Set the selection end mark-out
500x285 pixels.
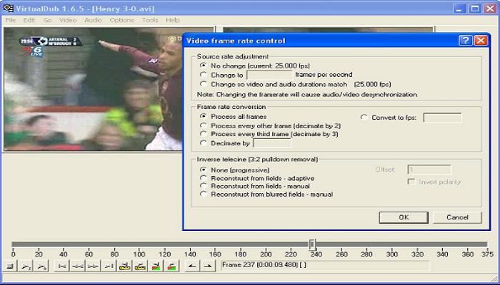(208, 266)
